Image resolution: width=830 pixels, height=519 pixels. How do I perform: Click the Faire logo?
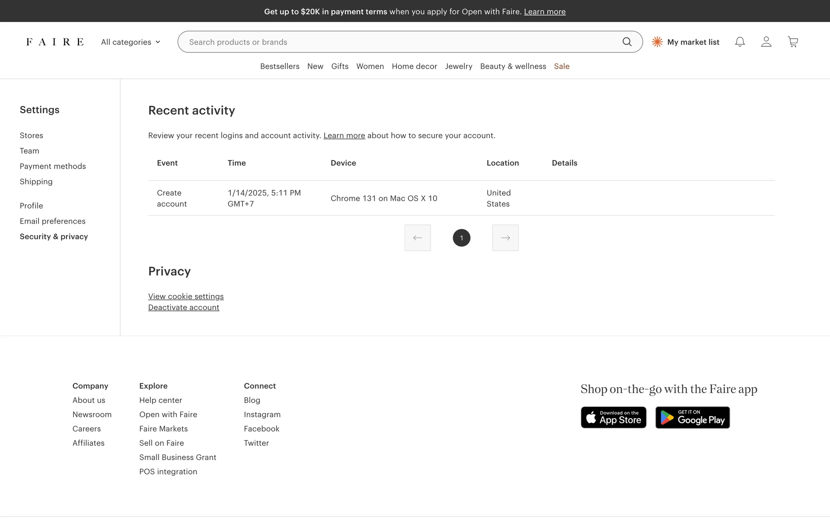pyautogui.click(x=55, y=42)
